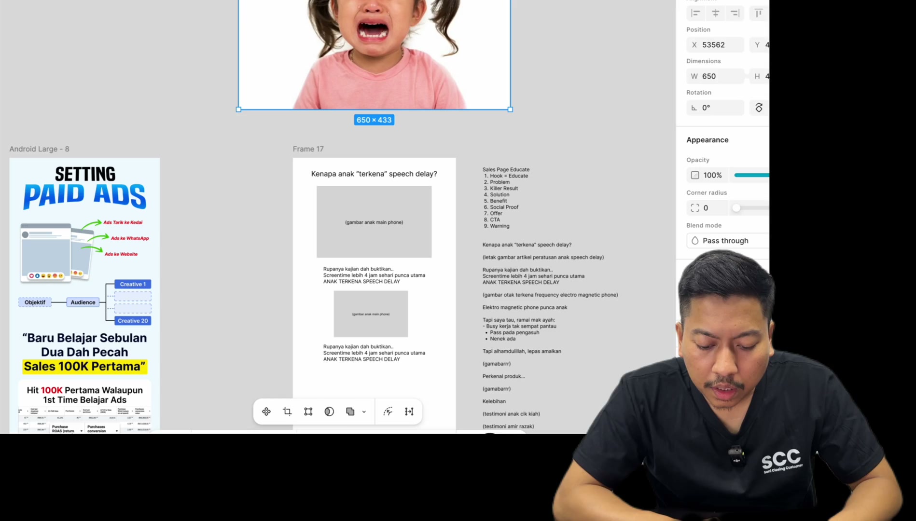This screenshot has height=521, width=916.
Task: Click the Edit object icon with corner nodes
Action: point(308,411)
